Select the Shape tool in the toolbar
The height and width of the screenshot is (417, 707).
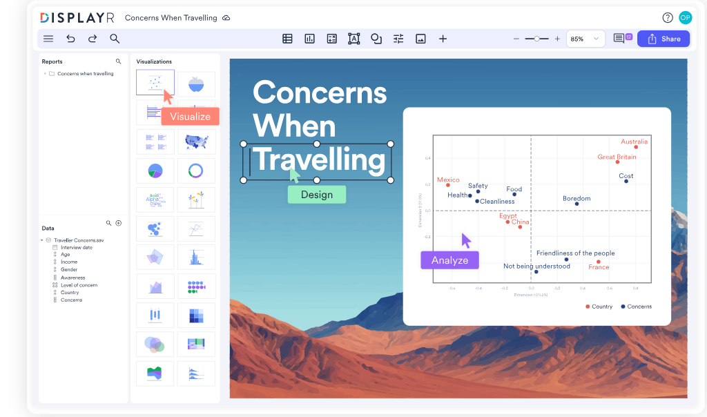(376, 39)
